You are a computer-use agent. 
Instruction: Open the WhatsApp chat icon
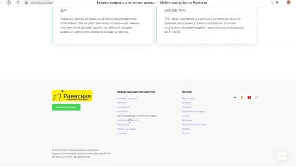257,97
